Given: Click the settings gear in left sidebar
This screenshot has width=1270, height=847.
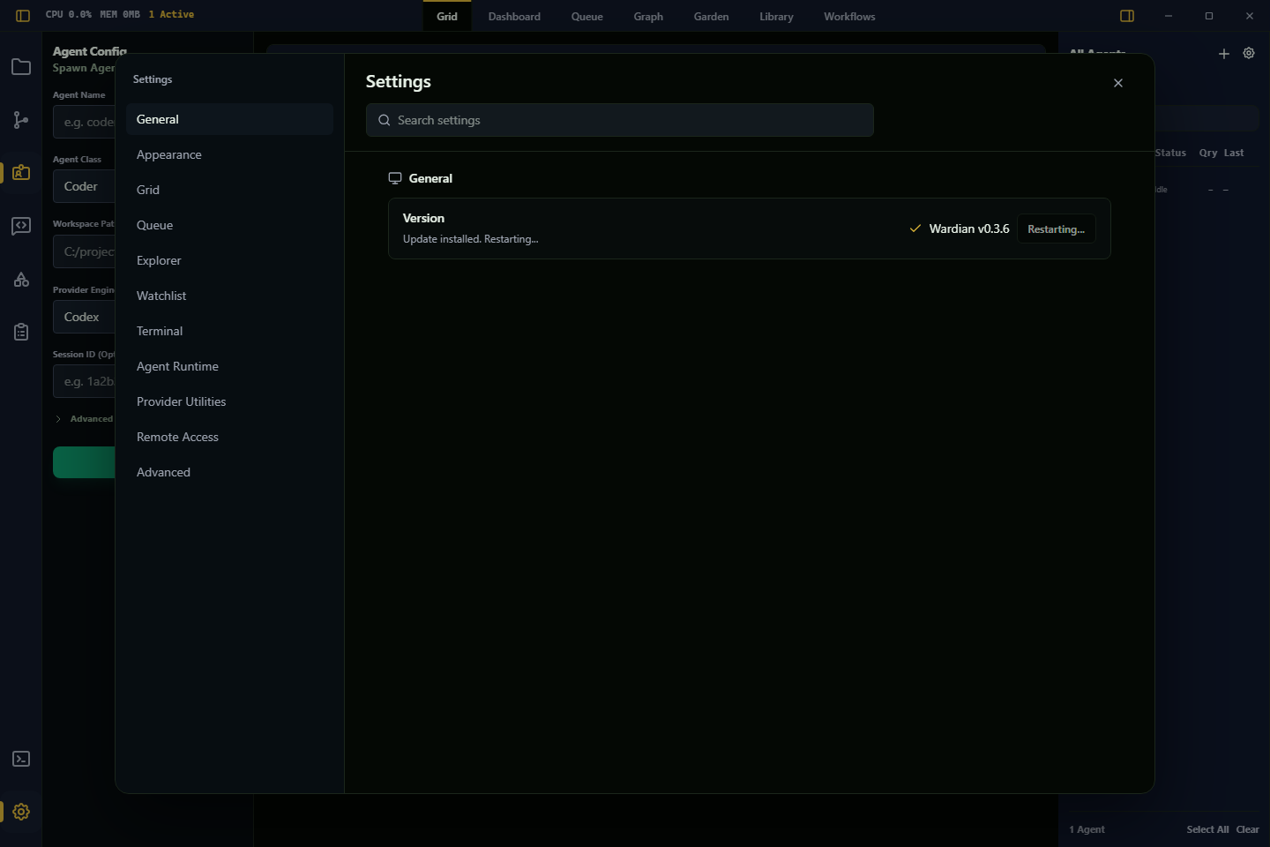Looking at the screenshot, I should click(21, 812).
